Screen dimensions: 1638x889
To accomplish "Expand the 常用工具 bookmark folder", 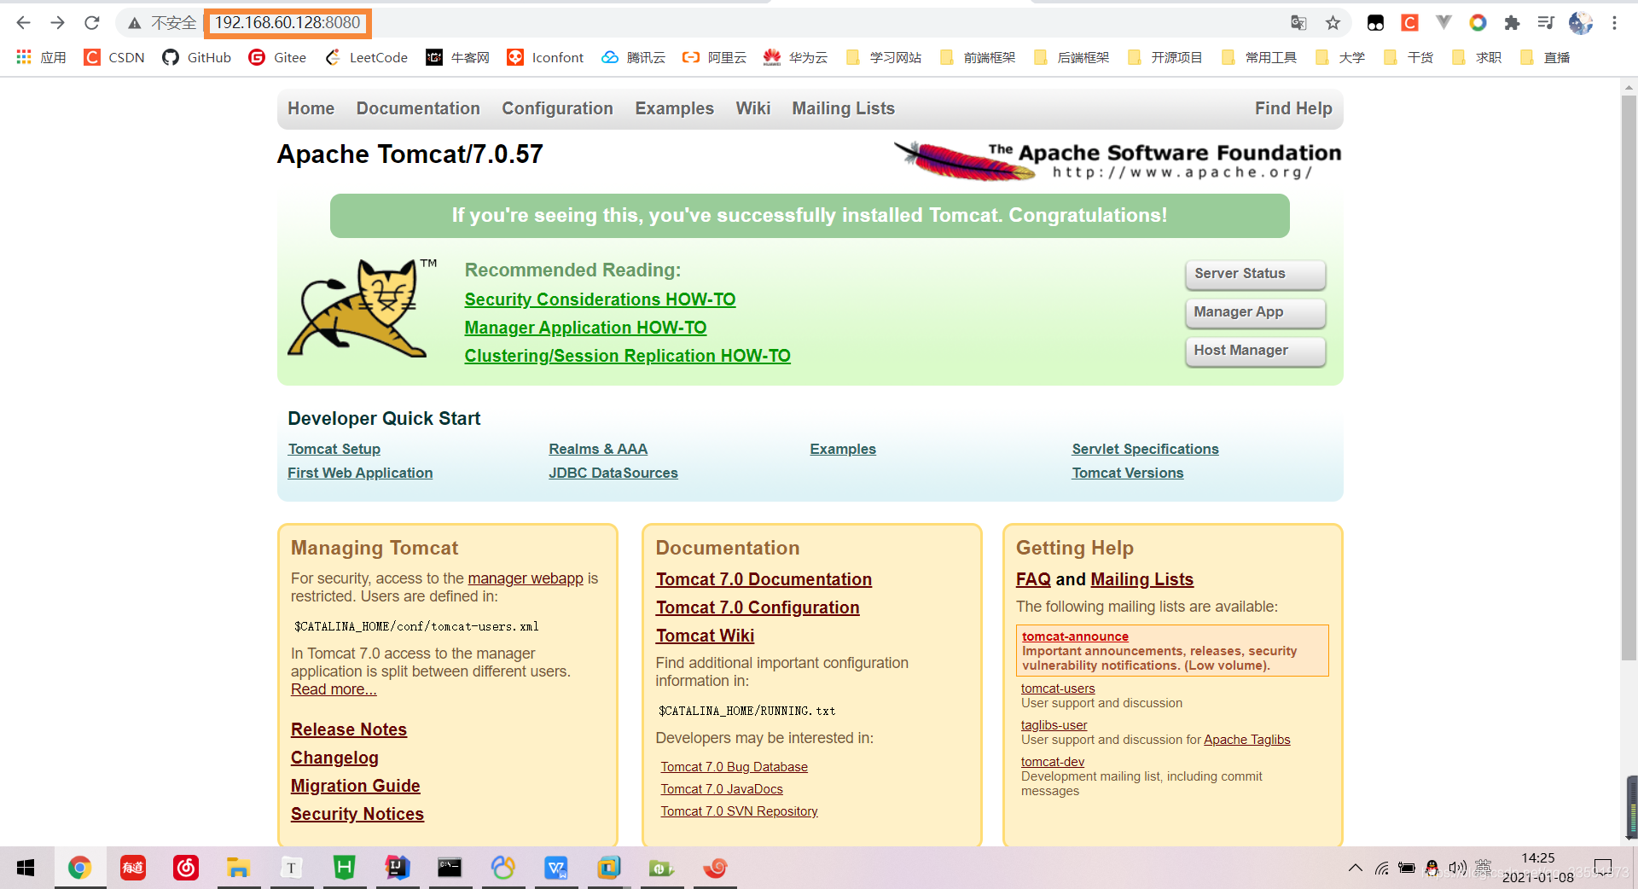I will (x=1258, y=57).
